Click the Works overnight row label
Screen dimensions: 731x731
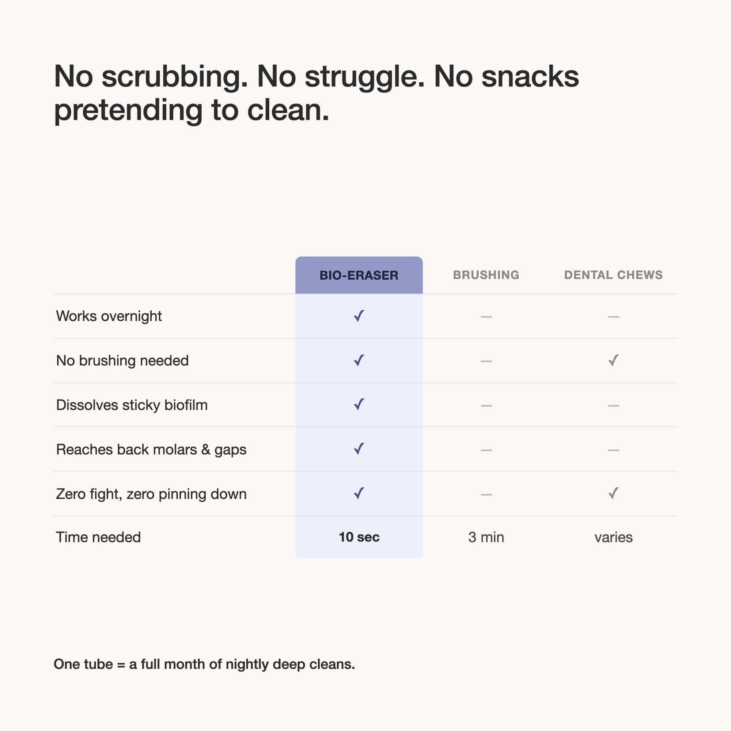coord(109,316)
